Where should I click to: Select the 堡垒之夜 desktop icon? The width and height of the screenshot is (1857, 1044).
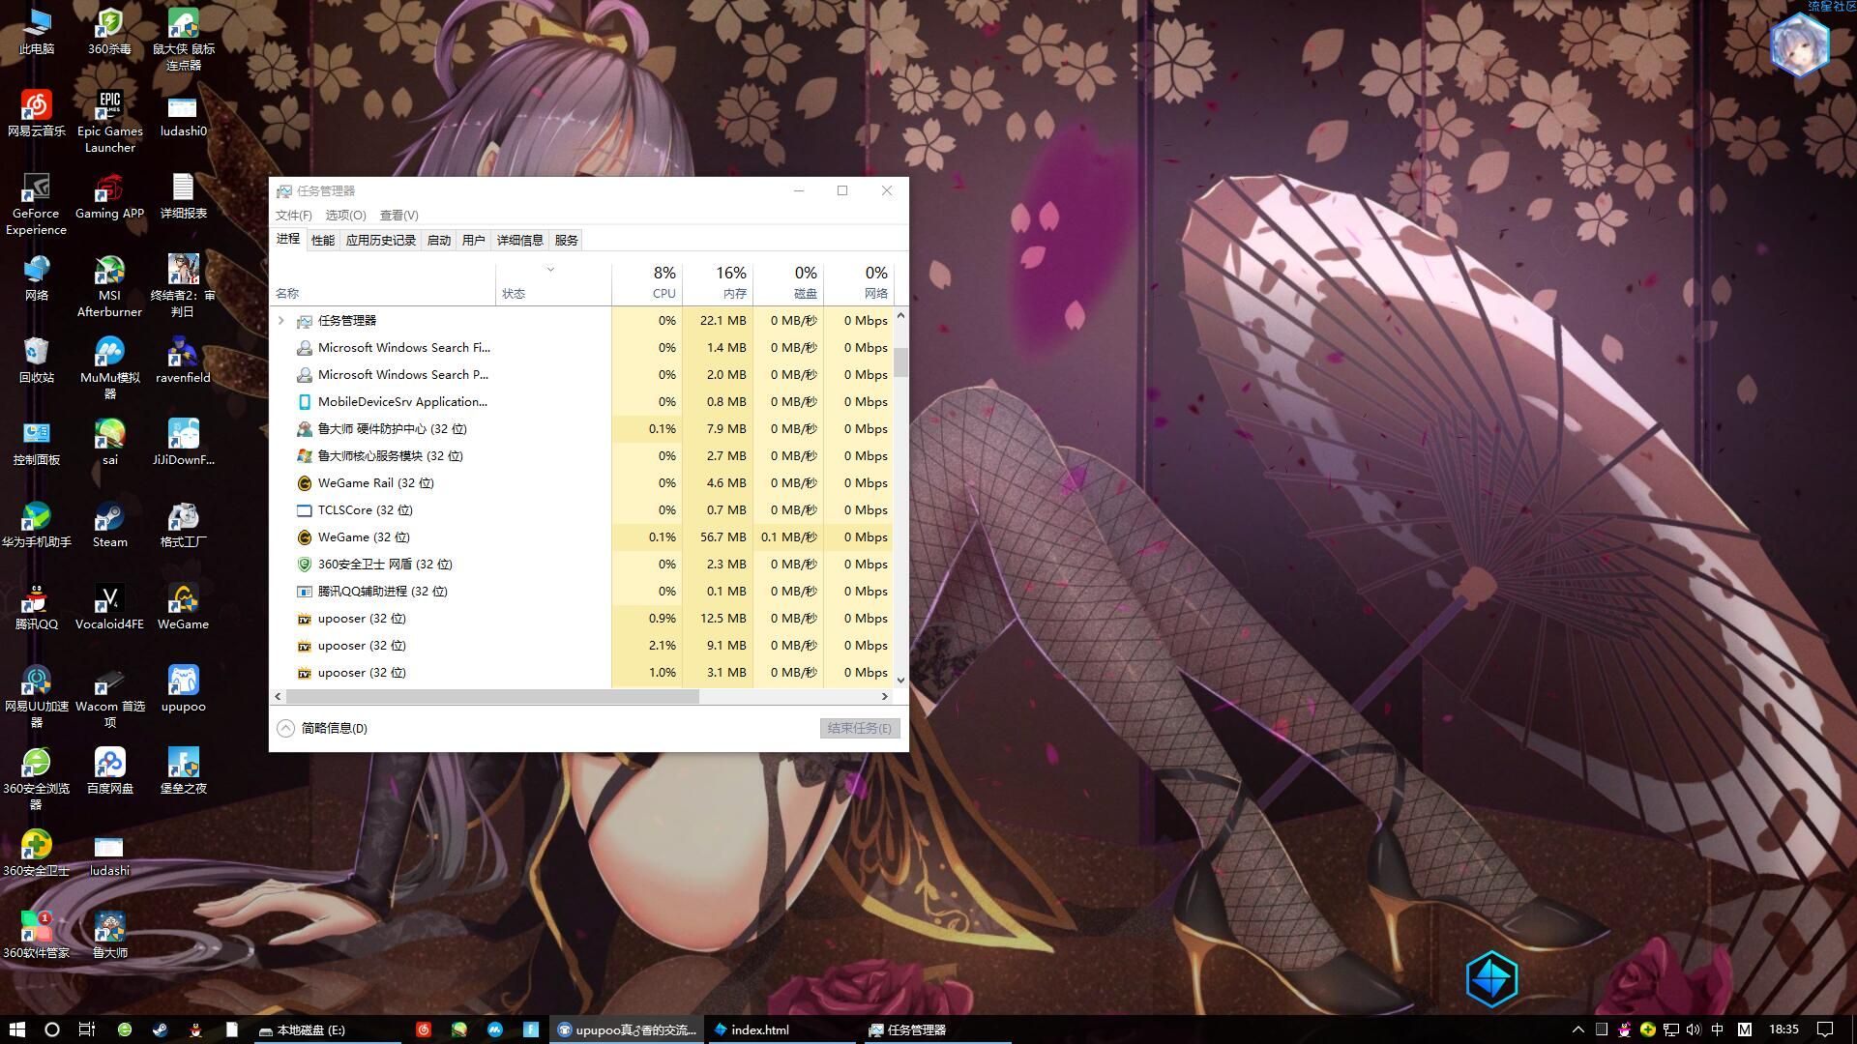183,770
